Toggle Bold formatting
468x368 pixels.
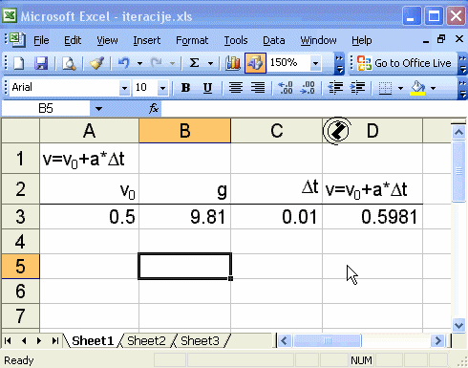(185, 88)
